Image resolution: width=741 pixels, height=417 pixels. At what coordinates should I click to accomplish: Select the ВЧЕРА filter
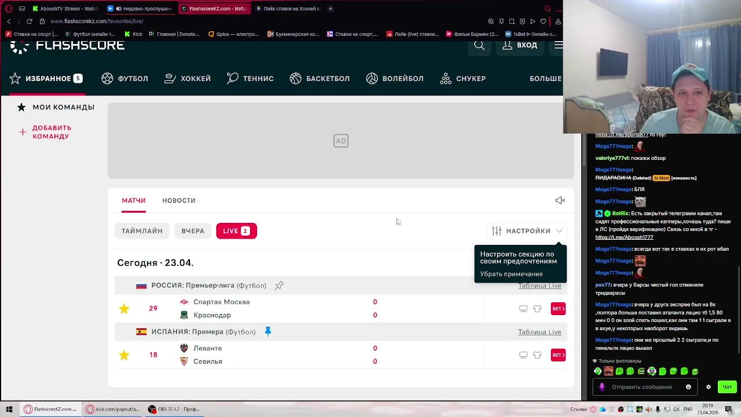coord(193,231)
